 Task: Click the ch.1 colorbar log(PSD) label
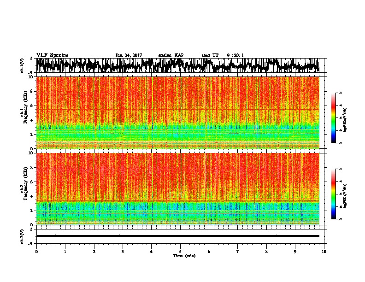(x=345, y=120)
